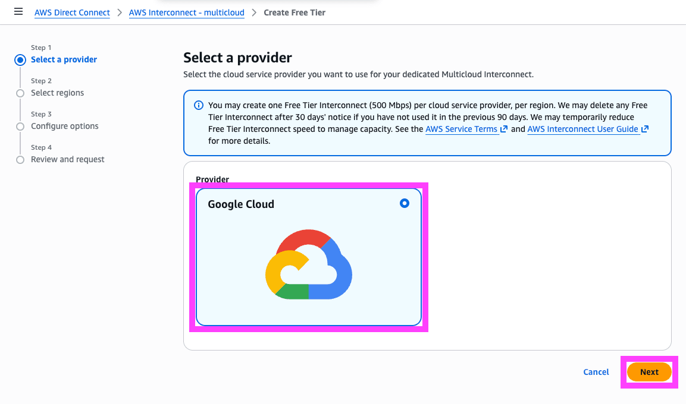The width and height of the screenshot is (686, 404).
Task: Open the Configure options step label
Action: pos(65,126)
